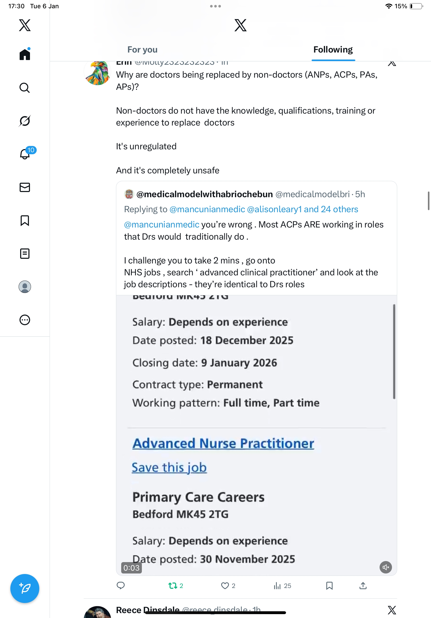Viewport: 431px width, 618px height.
Task: Open the Search explore icon in sidebar
Action: [25, 88]
